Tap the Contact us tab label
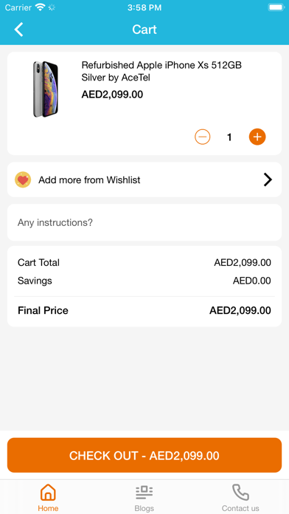The height and width of the screenshot is (514, 289). pyautogui.click(x=240, y=508)
